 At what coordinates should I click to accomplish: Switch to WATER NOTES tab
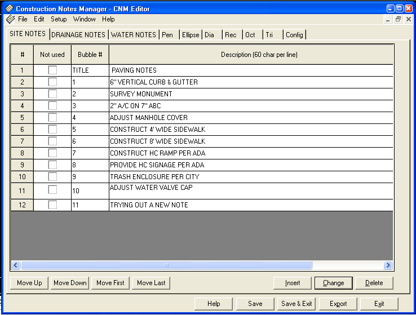(133, 35)
